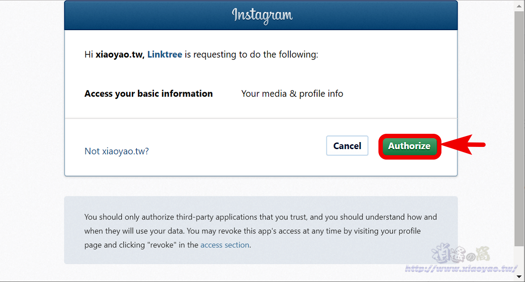This screenshot has width=525, height=282.
Task: Click the green Authorize button
Action: pos(409,146)
